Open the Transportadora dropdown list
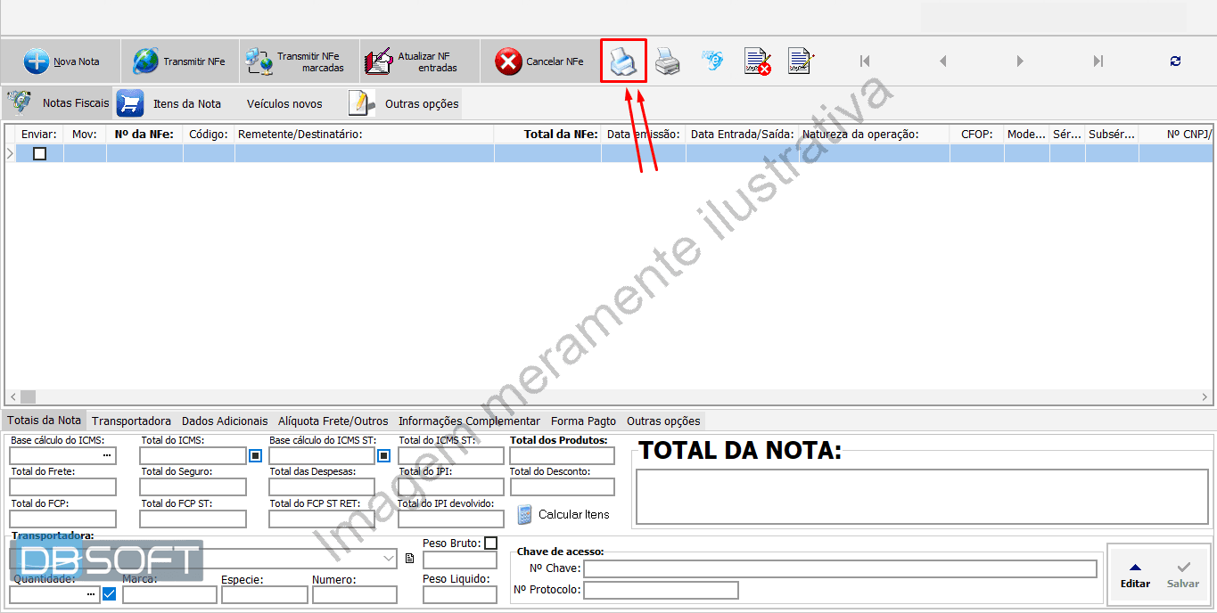Viewport: 1217px width, 613px height. (x=391, y=559)
